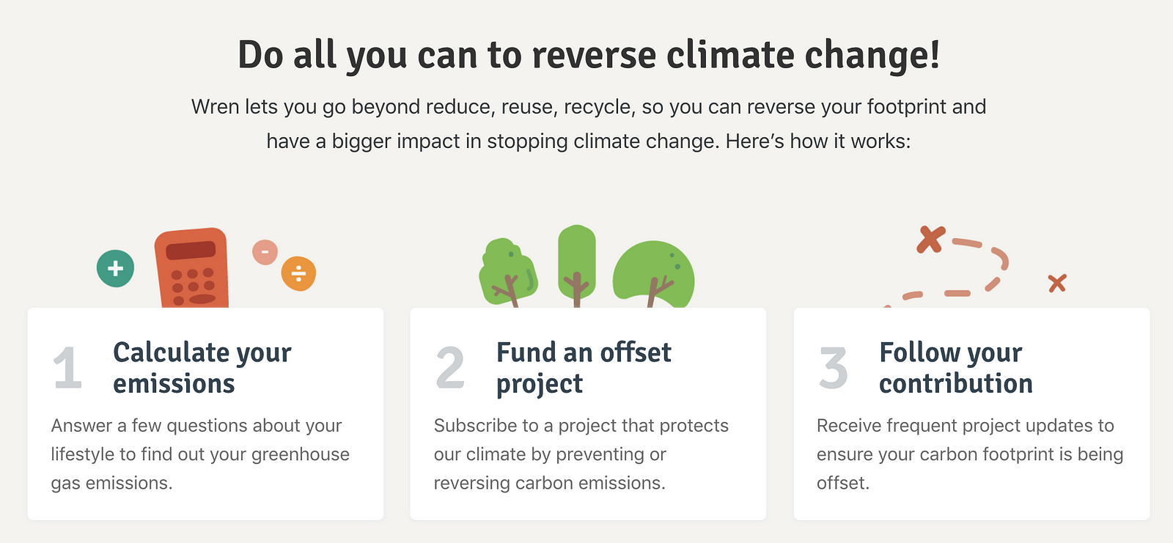Click the pink minus sign circle
The width and height of the screenshot is (1173, 543).
(x=265, y=252)
